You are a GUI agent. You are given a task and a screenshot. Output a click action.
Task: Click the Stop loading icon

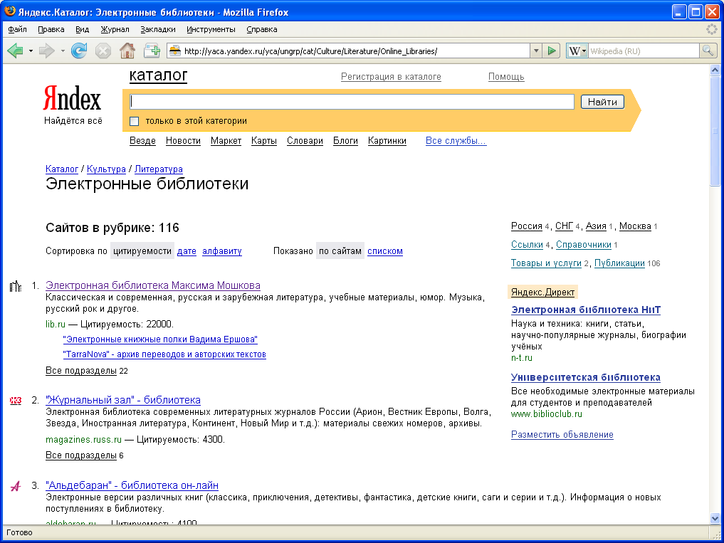coord(103,51)
